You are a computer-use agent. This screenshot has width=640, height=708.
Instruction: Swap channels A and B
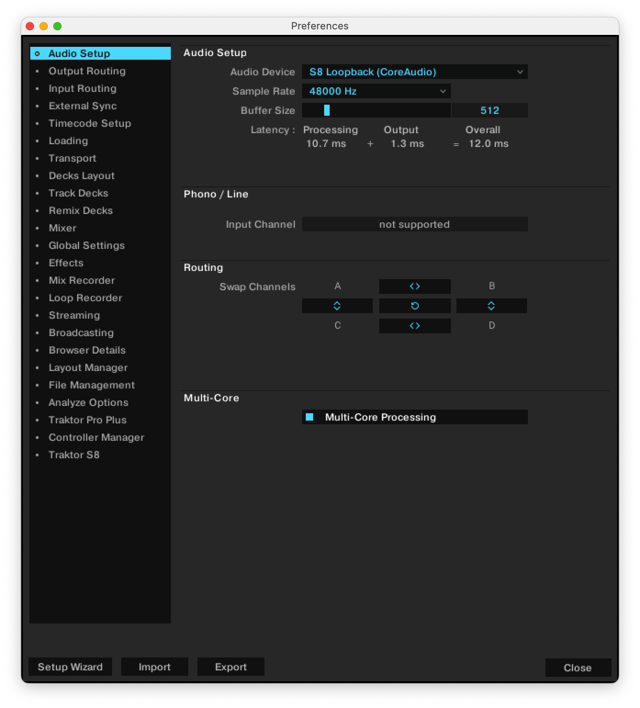(x=415, y=287)
